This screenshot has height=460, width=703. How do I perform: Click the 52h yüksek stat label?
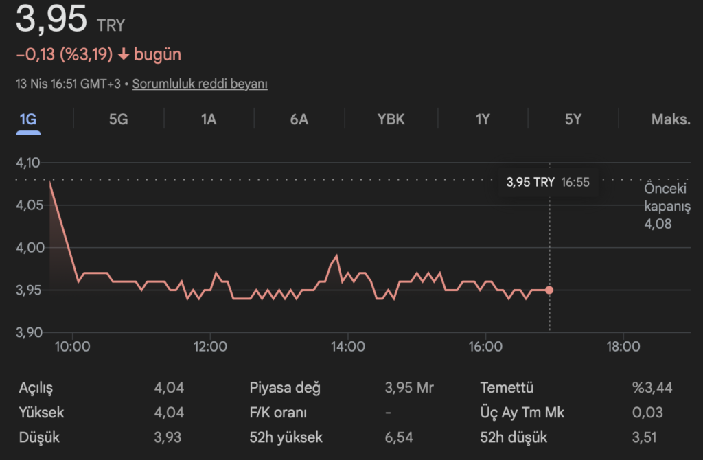coord(286,437)
